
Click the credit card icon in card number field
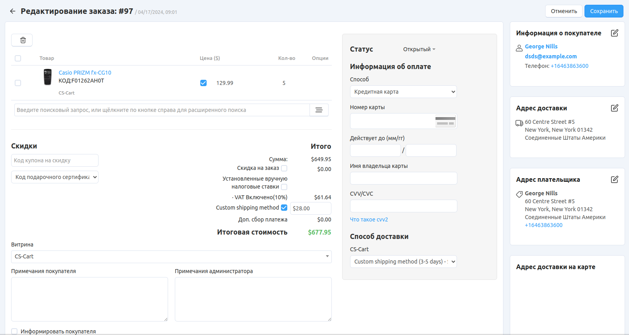click(x=445, y=121)
